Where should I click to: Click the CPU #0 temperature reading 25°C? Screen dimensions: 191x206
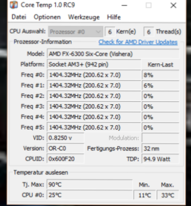coord(89,195)
